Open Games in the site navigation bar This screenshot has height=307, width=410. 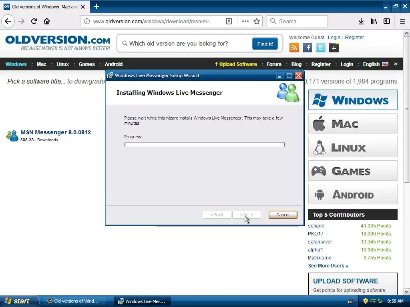pos(86,64)
